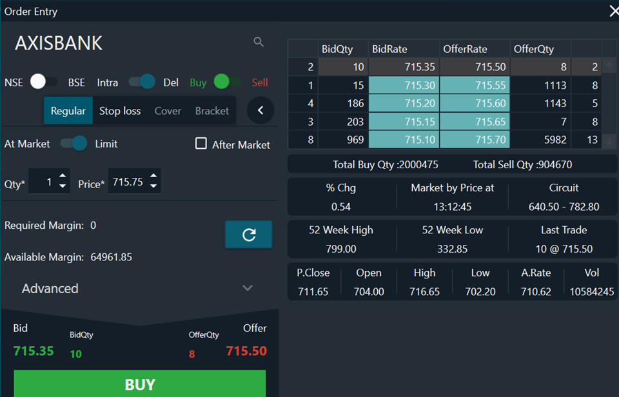Click the Available Margin value 64961.85
Viewport: 619px width, 397px height.
click(112, 257)
